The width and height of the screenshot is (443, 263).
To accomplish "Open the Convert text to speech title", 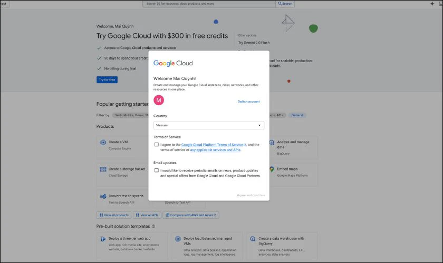I will coord(126,196).
